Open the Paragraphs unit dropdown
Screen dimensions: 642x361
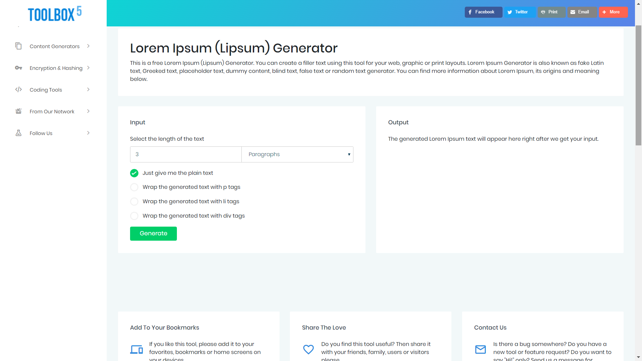[x=297, y=154]
